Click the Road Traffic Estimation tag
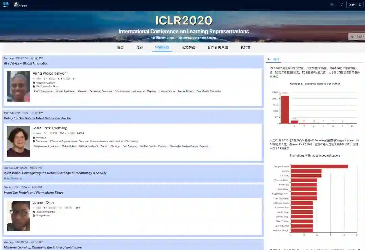 click(x=209, y=91)
